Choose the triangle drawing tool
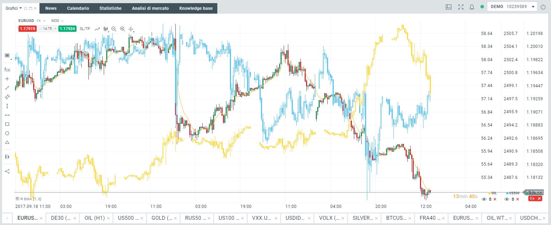This screenshot has height=225, width=551. 7,143
